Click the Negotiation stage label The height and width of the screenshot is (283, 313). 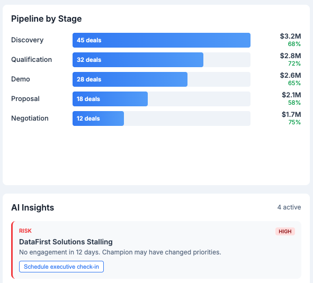pos(30,118)
